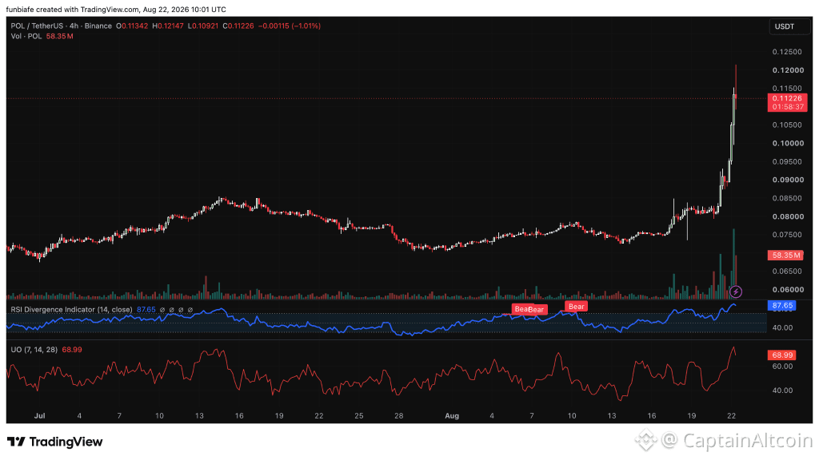Click date 22 at right end of time axis
The width and height of the screenshot is (819, 460).
point(731,415)
